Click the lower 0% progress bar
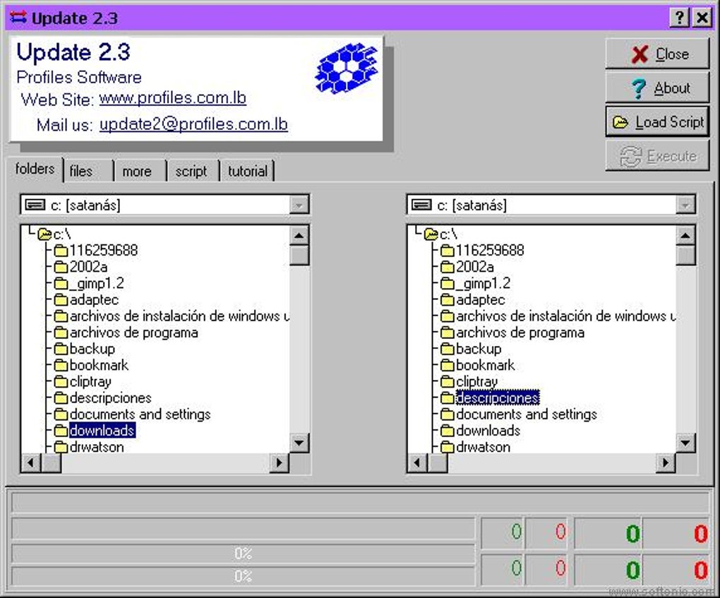This screenshot has width=720, height=598. tap(243, 576)
